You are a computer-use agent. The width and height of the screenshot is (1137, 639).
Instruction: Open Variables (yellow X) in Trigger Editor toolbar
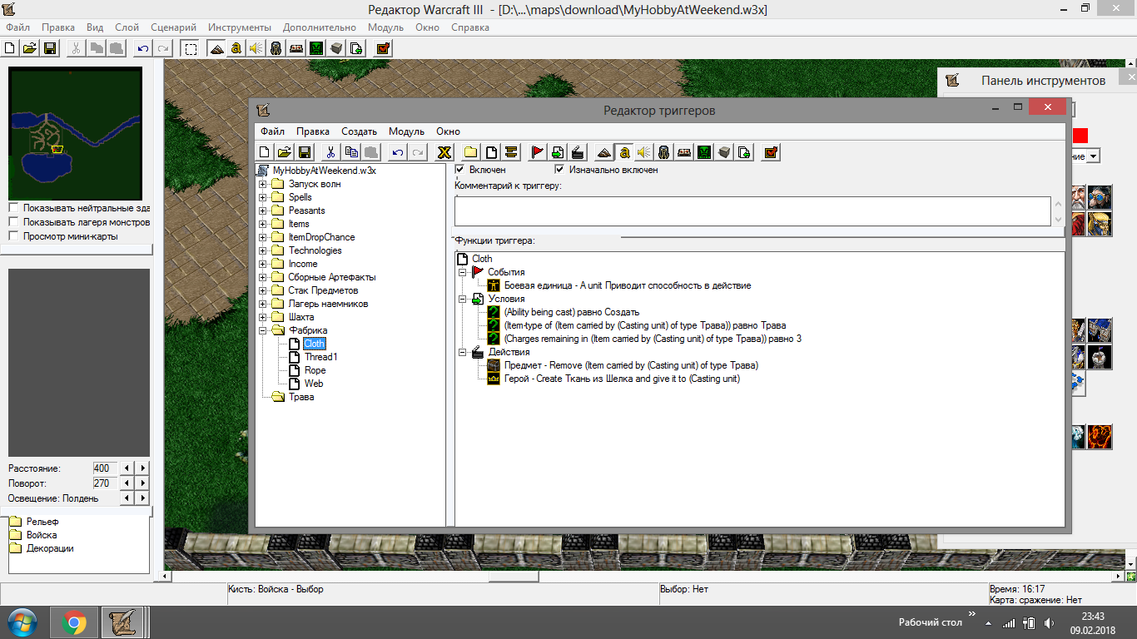pyautogui.click(x=445, y=151)
